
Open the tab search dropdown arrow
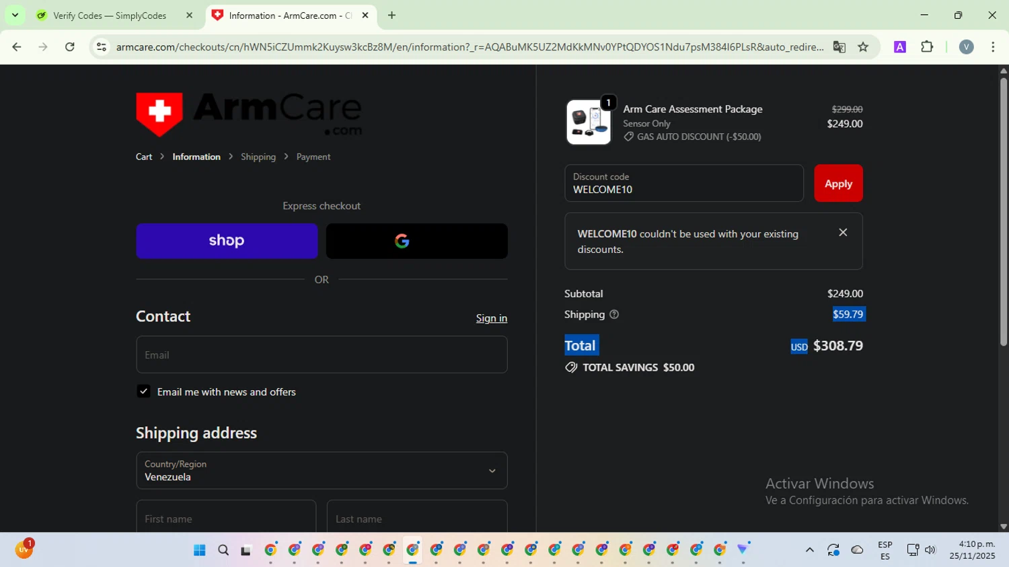15,15
